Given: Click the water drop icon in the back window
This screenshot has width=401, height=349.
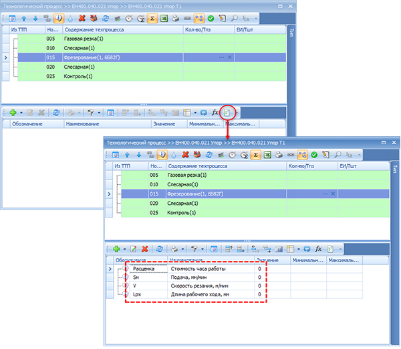Looking at the screenshot, I should [70, 19].
